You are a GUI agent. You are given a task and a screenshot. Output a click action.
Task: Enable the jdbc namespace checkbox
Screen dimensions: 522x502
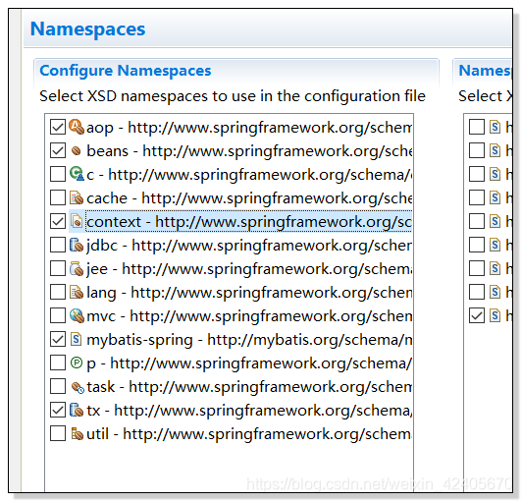58,245
